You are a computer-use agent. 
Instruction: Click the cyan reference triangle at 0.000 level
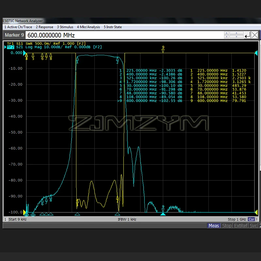[x=24, y=53]
